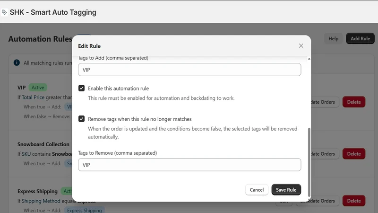Screen dimensions: 378x213
Task: Click Save Rule button
Action: (x=286, y=190)
